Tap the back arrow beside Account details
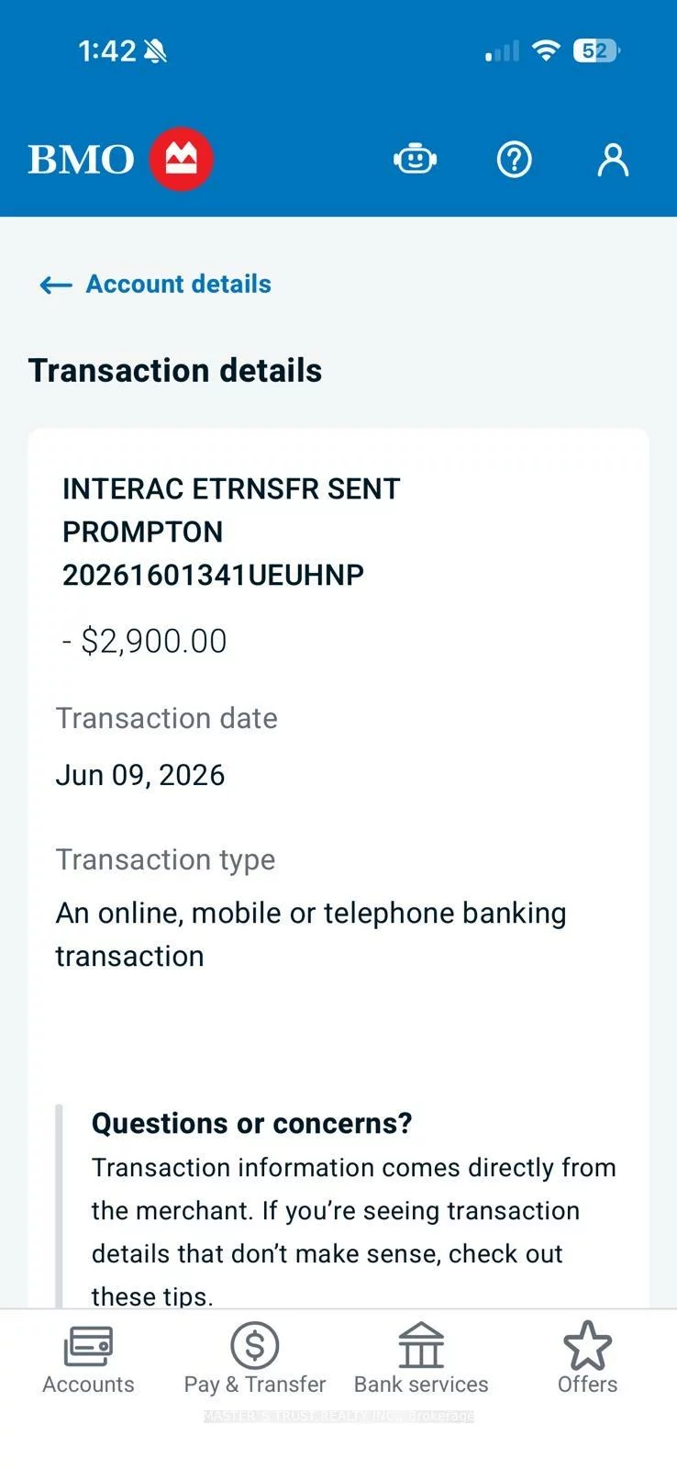 (x=56, y=285)
